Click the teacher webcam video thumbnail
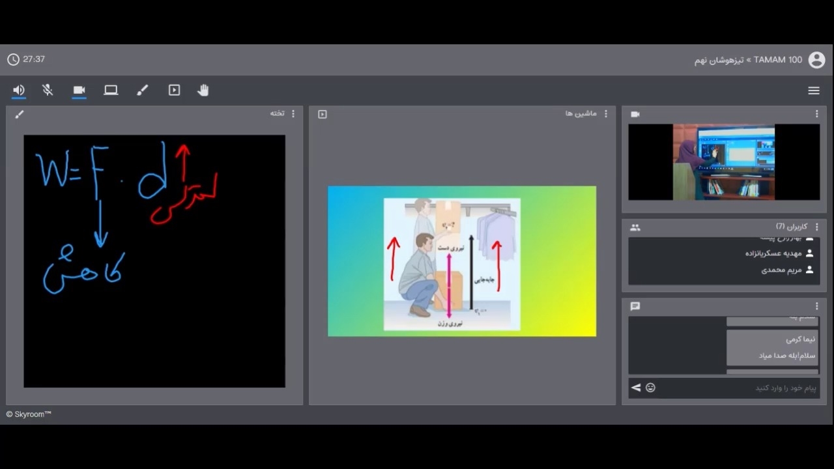834x469 pixels. point(723,162)
